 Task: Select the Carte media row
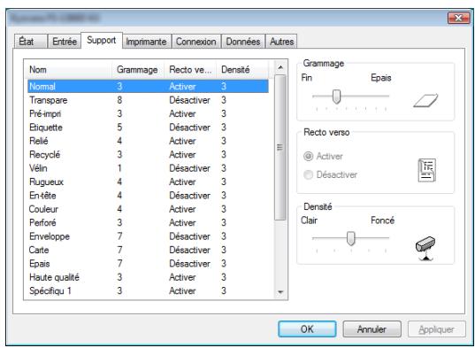click(148, 250)
